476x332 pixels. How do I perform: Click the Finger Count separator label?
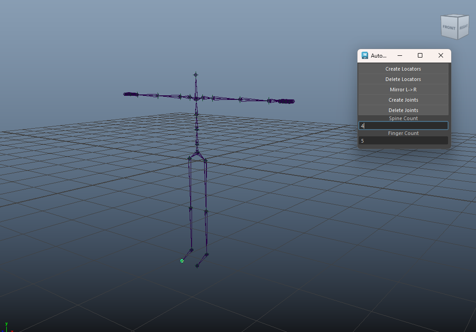click(403, 133)
